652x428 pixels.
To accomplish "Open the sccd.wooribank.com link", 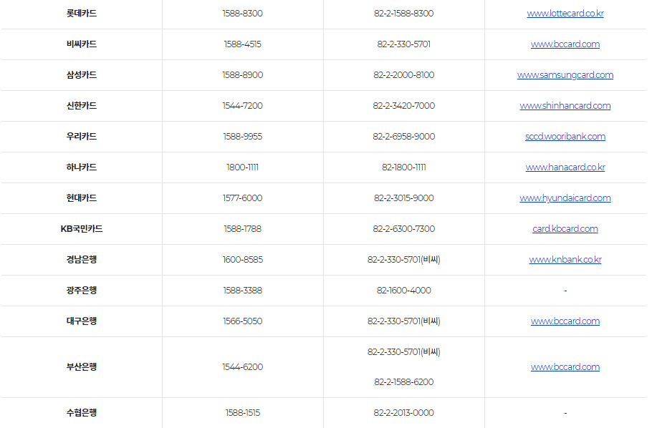I will (565, 136).
